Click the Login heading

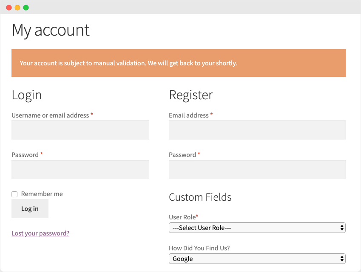(x=27, y=95)
